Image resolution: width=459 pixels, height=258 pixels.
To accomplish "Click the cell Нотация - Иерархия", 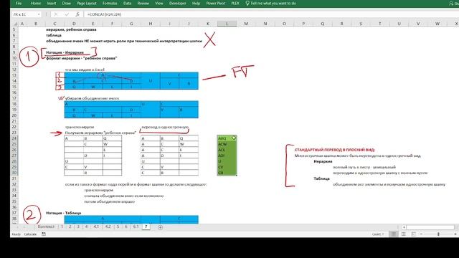I will pos(65,52).
